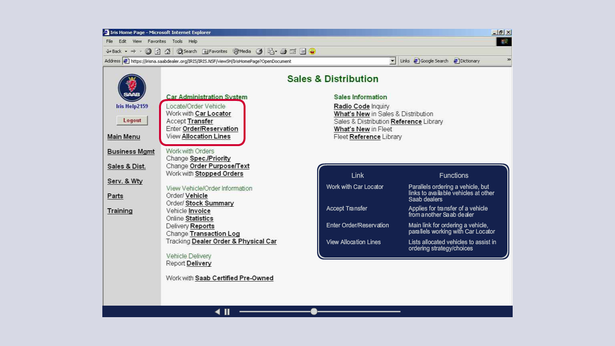
Task: Click the Stop loading icon
Action: click(x=148, y=51)
